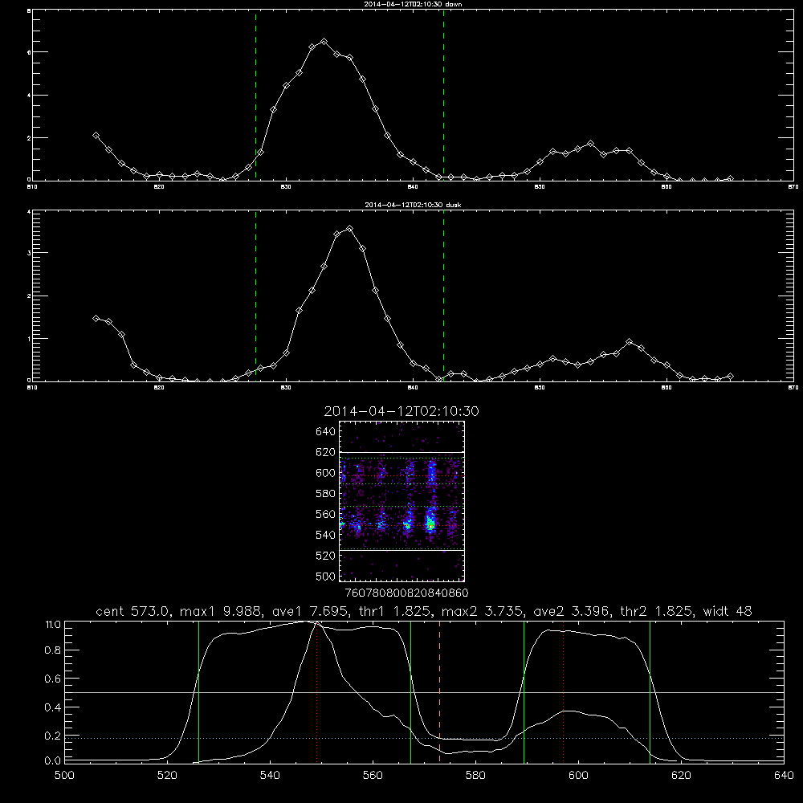Click the '0.0' label on bottom plot y-axis
This screenshot has width=803, height=803.
point(53,761)
